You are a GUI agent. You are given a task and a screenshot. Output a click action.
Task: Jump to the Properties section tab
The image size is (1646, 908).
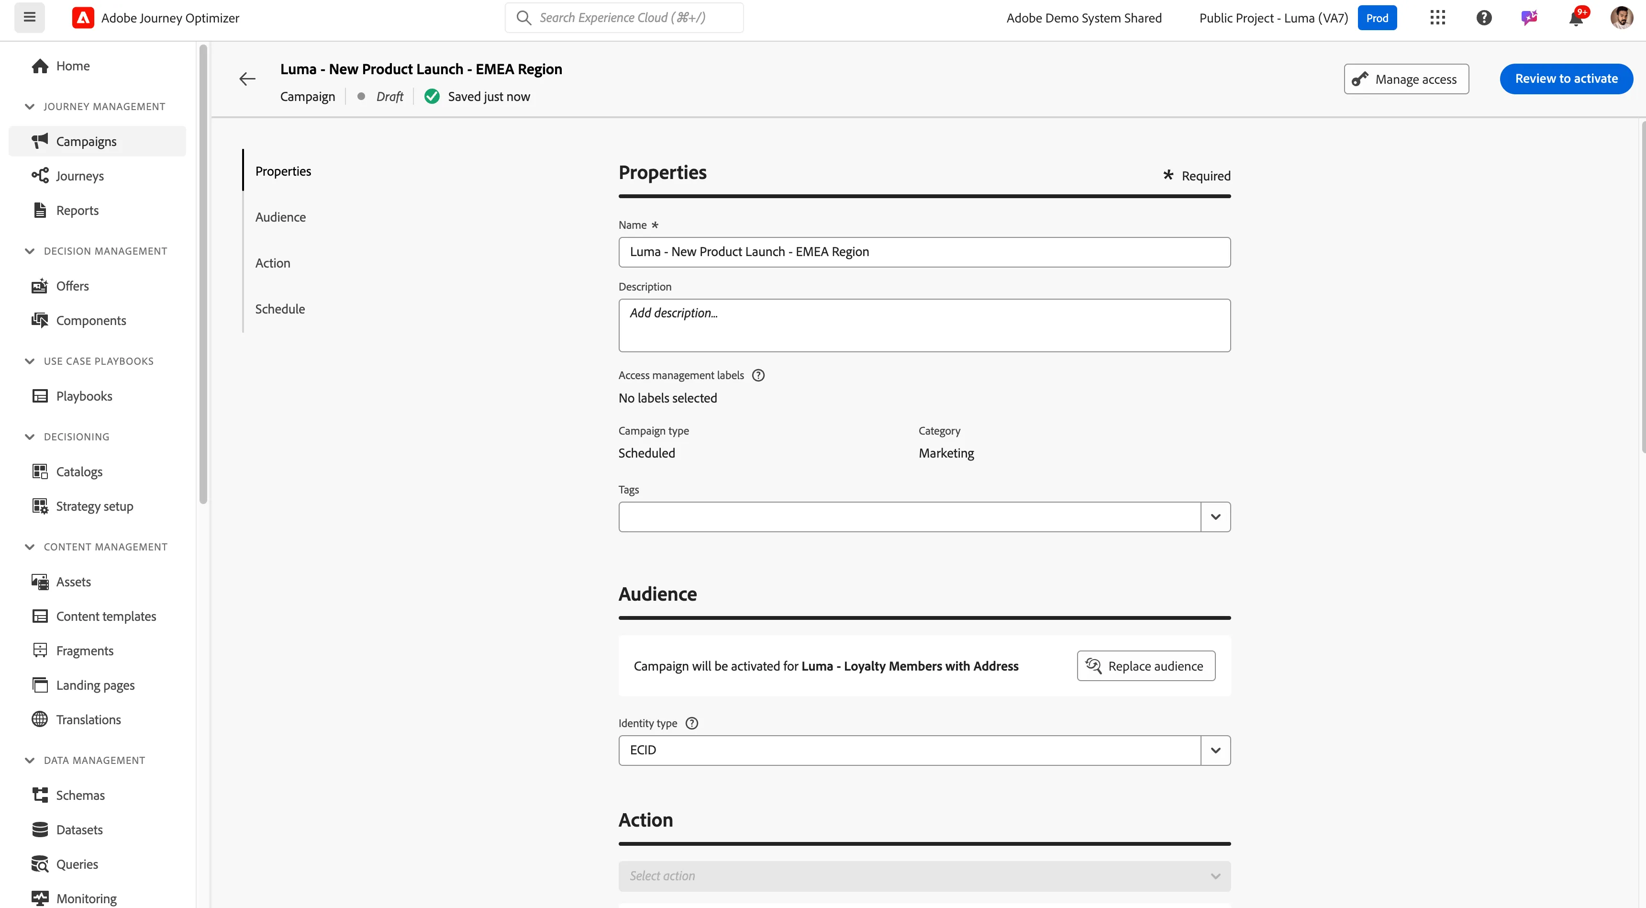283,170
